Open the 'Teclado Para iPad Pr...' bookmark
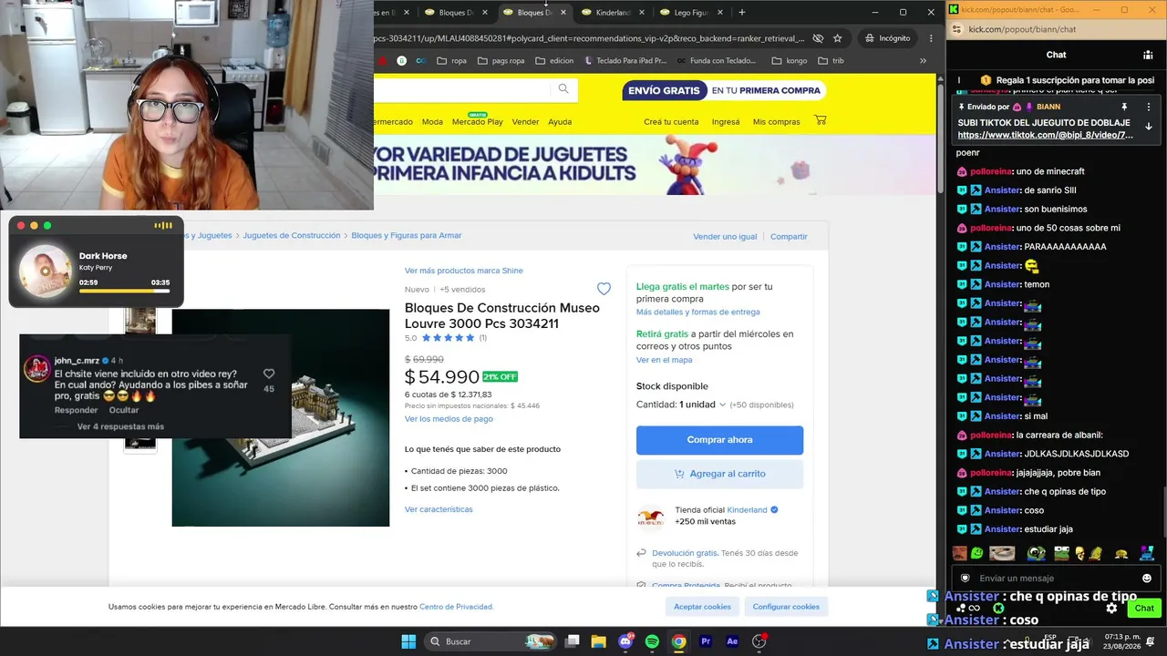1167x656 pixels. pyautogui.click(x=625, y=61)
